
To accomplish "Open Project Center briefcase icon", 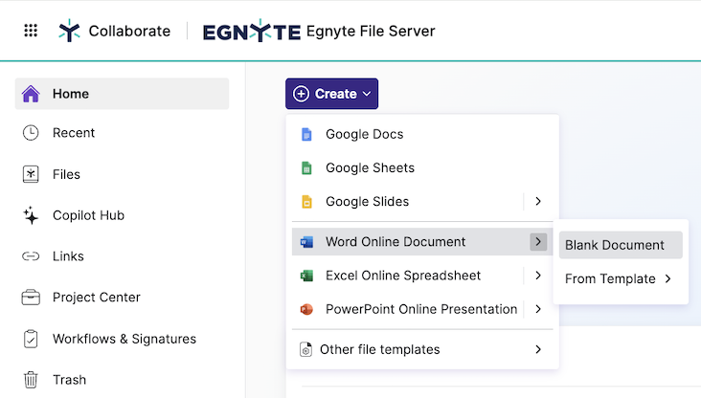I will coord(31,298).
